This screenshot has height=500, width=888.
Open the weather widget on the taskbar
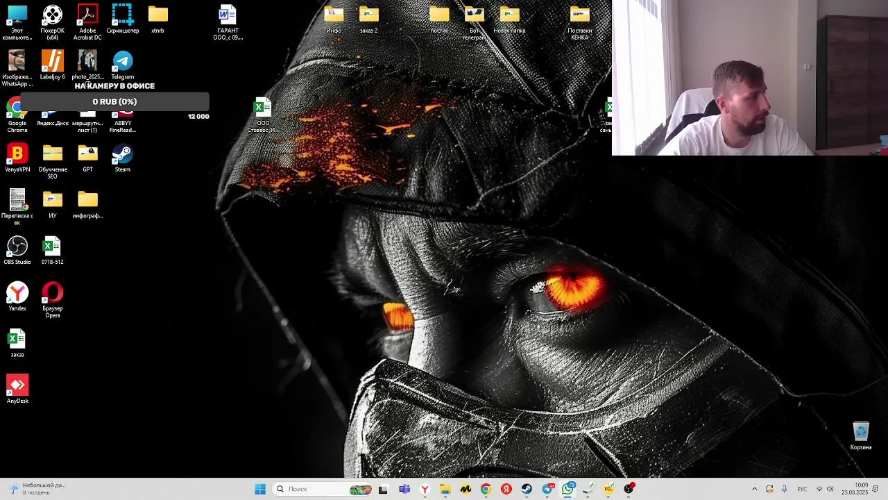tap(37, 489)
